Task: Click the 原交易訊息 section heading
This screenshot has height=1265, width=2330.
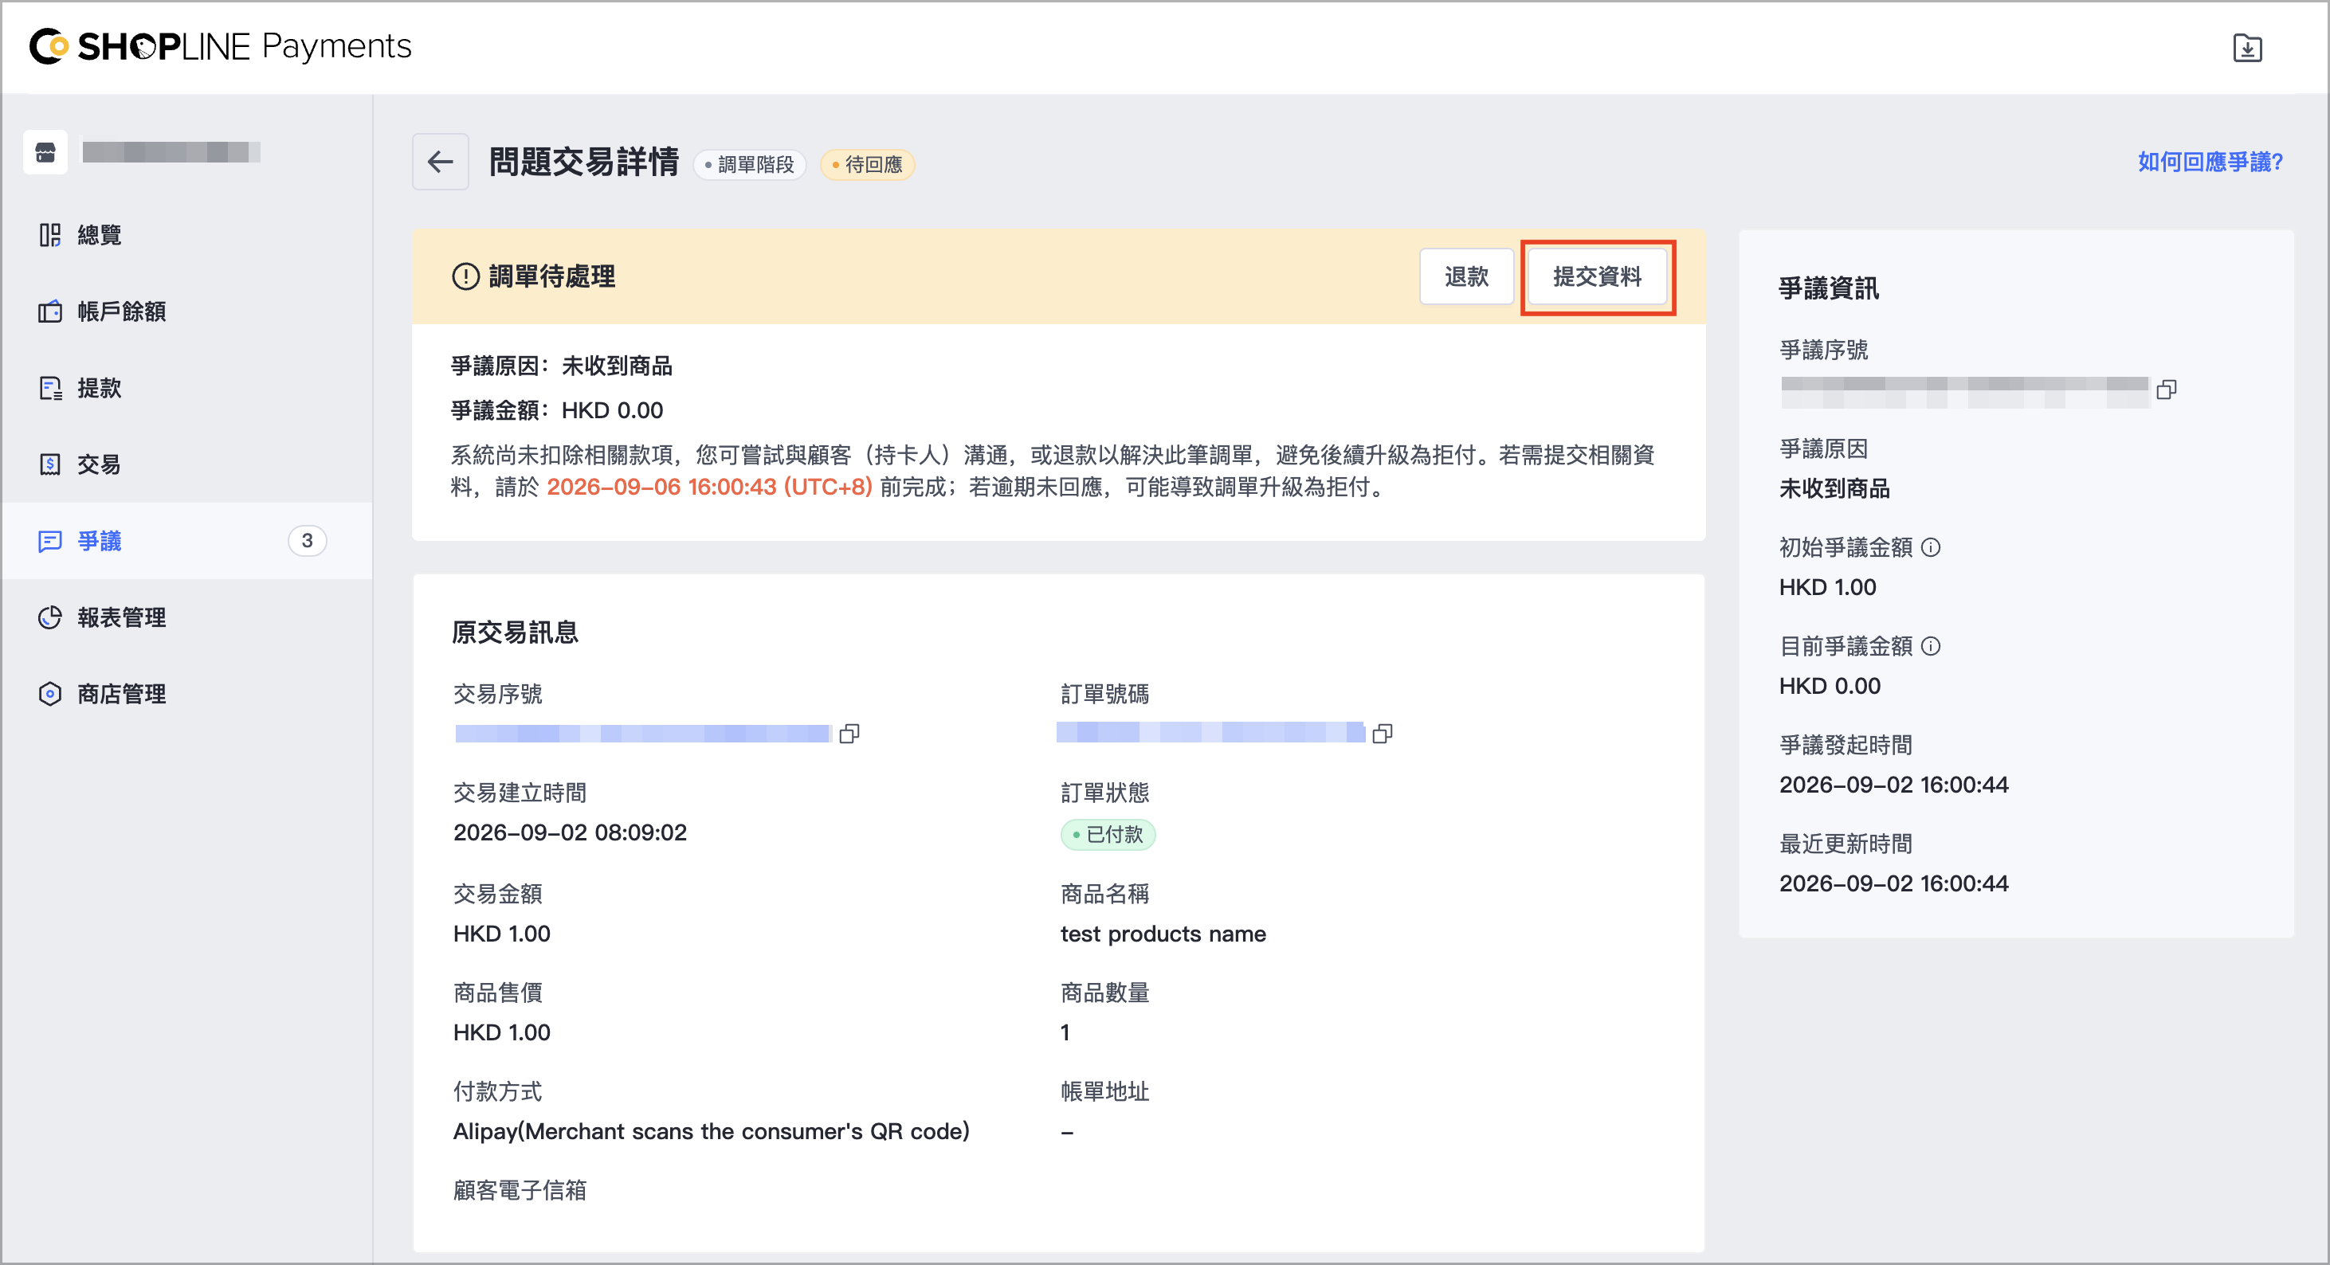Action: [x=516, y=632]
